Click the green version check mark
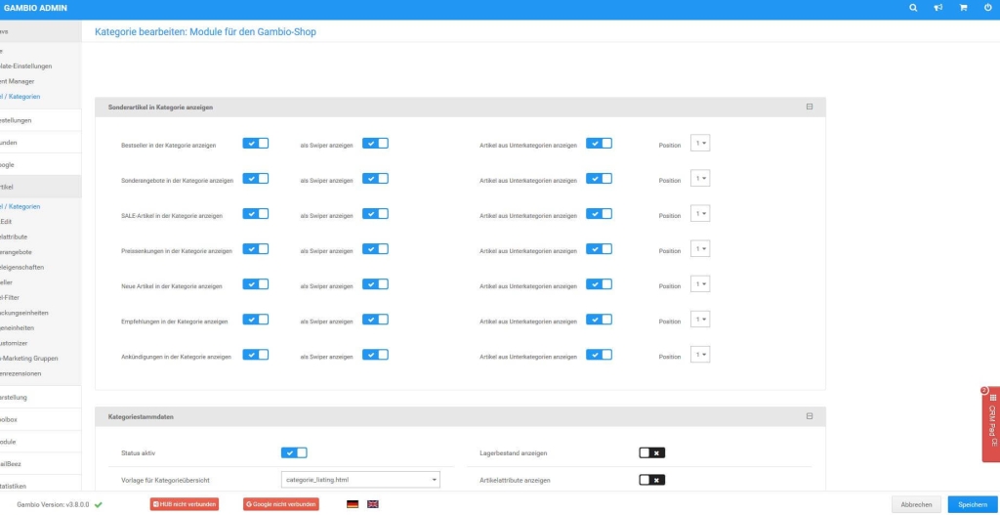Viewport: 1000px width, 515px height. pyautogui.click(x=99, y=504)
